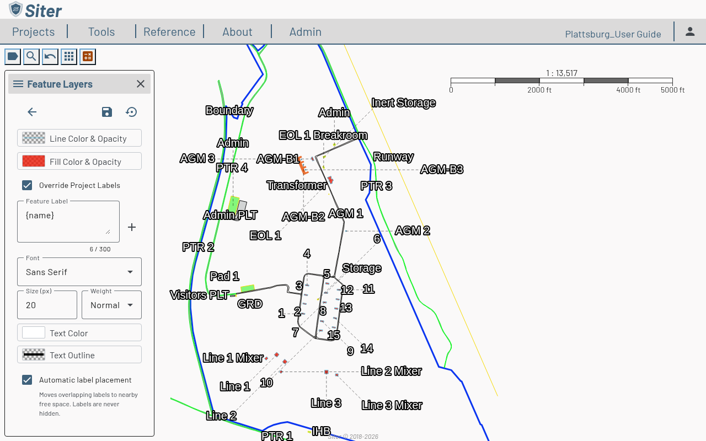Click the Line 2 Mixer map label

[392, 371]
